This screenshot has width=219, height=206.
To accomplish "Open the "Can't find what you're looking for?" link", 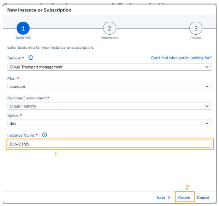I will coord(181,58).
